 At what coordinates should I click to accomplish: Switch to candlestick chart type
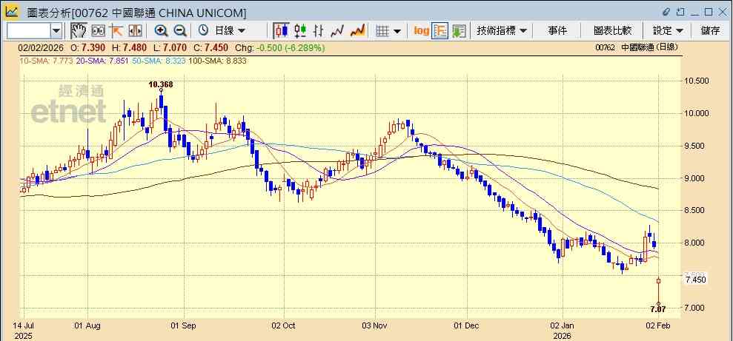tap(281, 31)
